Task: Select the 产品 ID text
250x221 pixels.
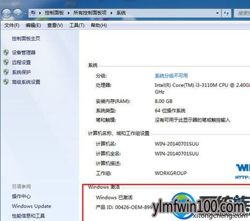Action: point(124,207)
